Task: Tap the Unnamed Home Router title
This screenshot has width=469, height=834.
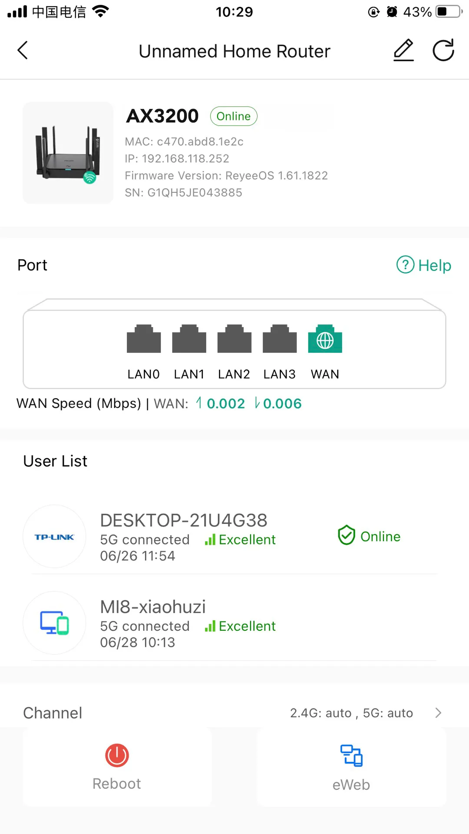Action: click(234, 51)
